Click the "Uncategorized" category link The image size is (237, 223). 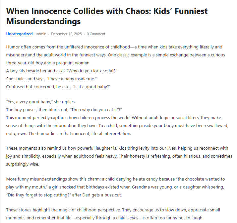pyautogui.click(x=19, y=34)
